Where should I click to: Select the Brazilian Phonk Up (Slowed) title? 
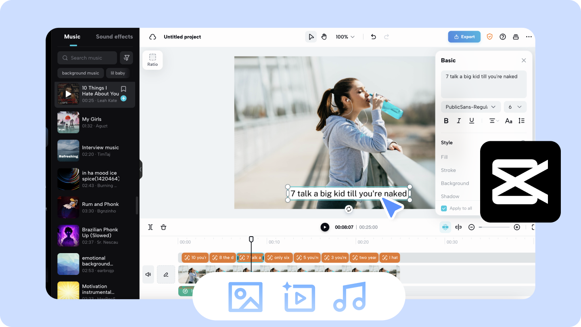click(x=100, y=233)
